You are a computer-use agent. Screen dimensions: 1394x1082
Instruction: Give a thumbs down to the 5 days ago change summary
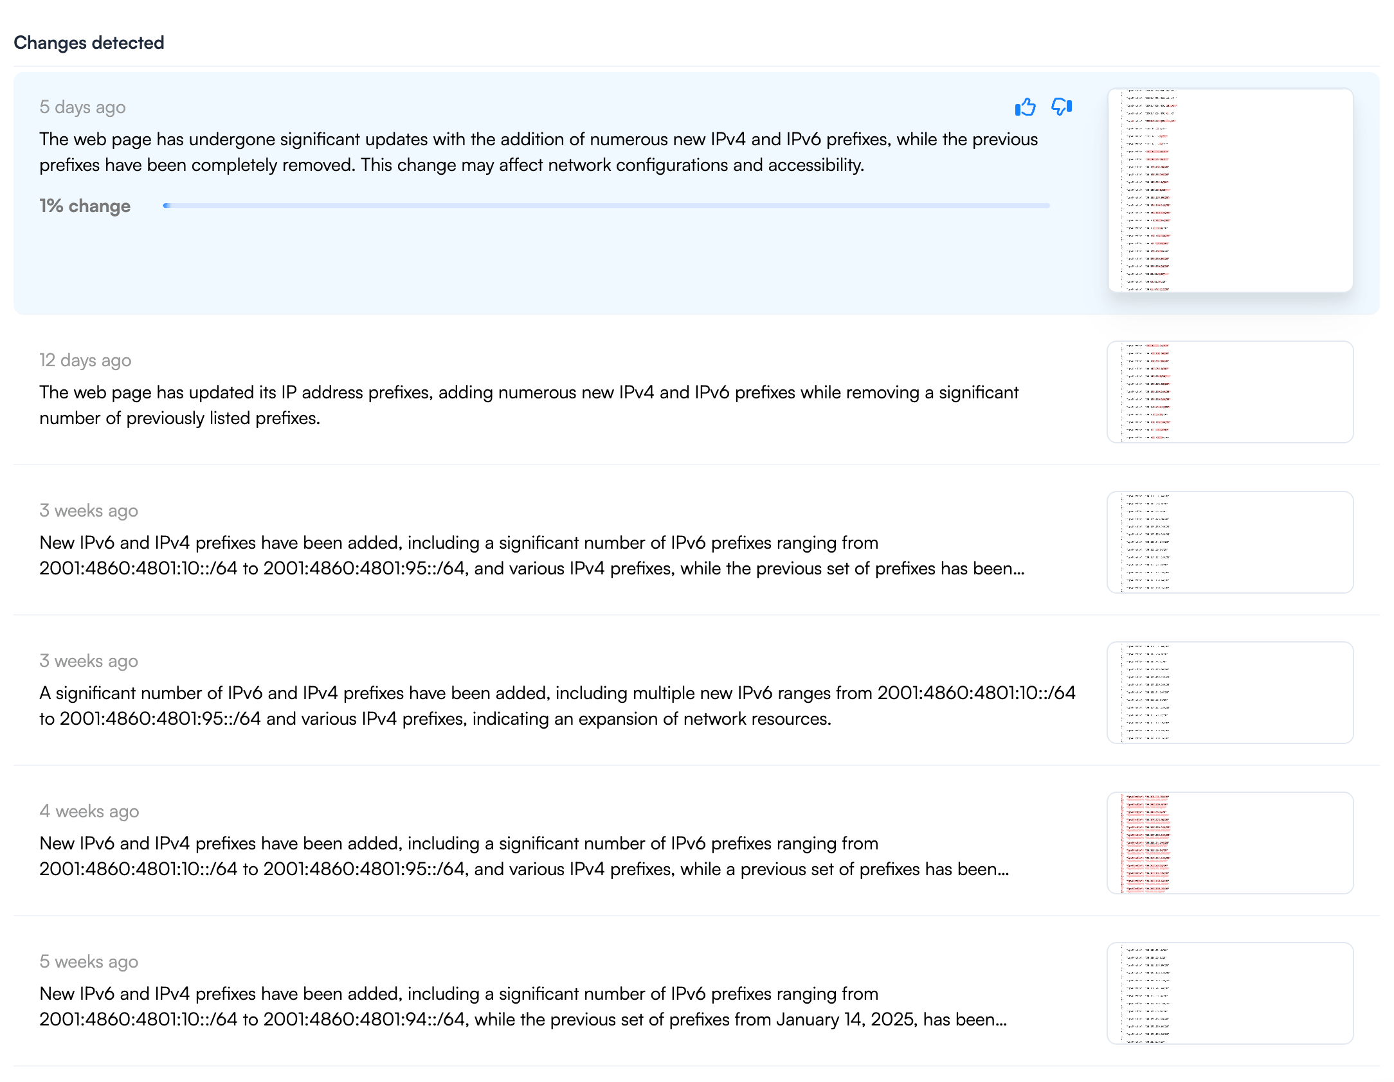coord(1061,107)
